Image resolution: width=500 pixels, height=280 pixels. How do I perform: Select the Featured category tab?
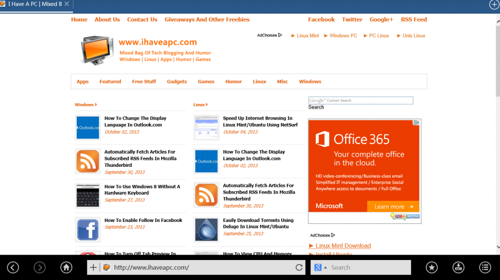(110, 81)
